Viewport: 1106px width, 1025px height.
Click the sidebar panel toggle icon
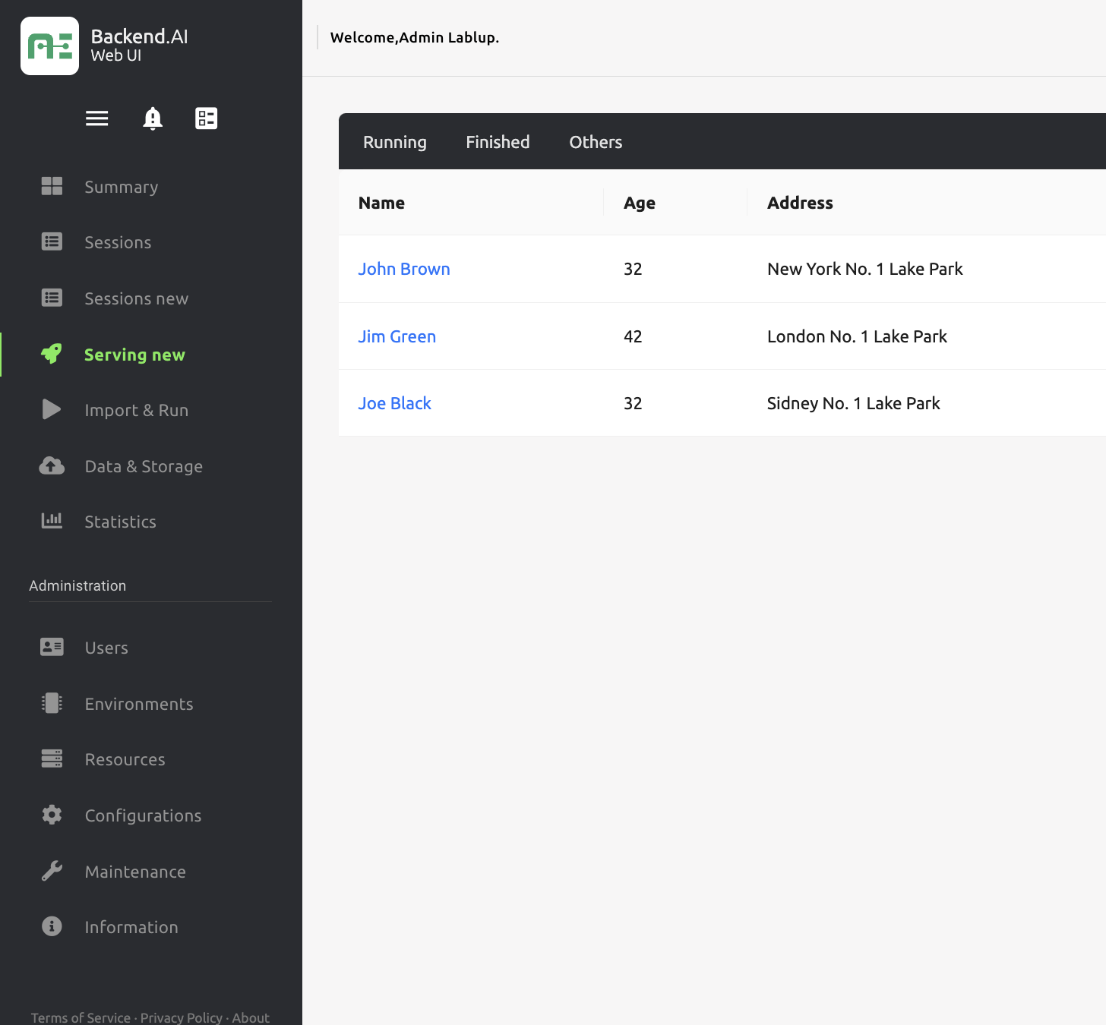(x=206, y=118)
